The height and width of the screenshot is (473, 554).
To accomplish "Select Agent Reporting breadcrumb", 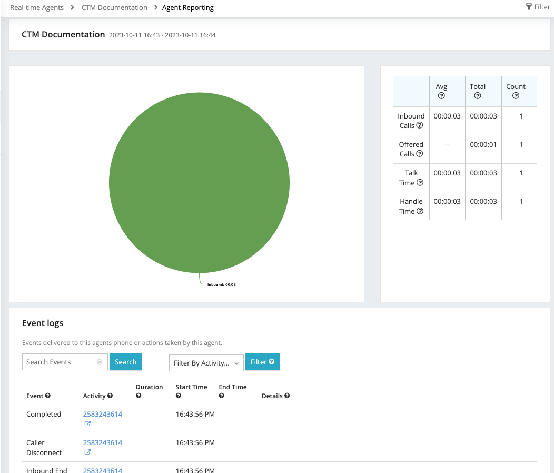I will click(188, 7).
